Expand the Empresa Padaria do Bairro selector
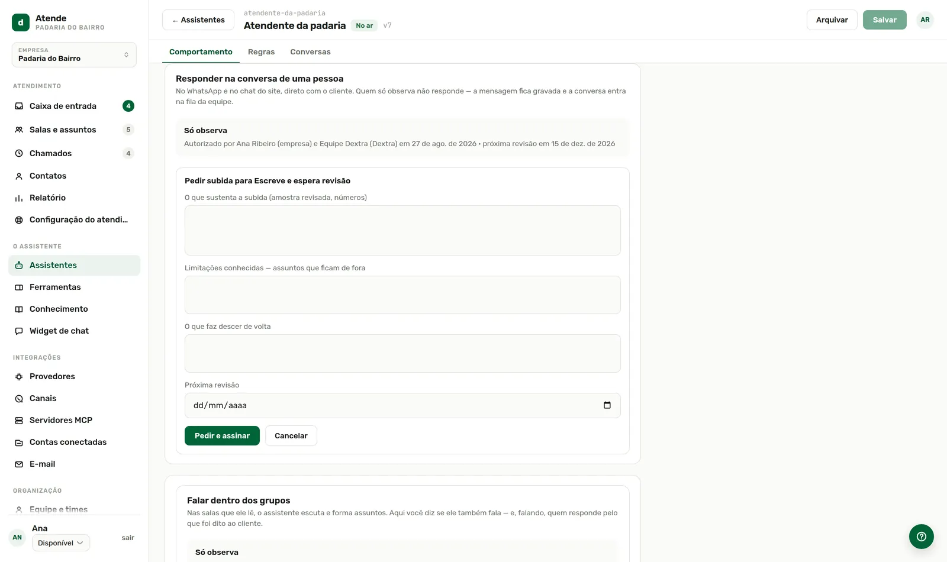Image resolution: width=947 pixels, height=562 pixels. (74, 54)
